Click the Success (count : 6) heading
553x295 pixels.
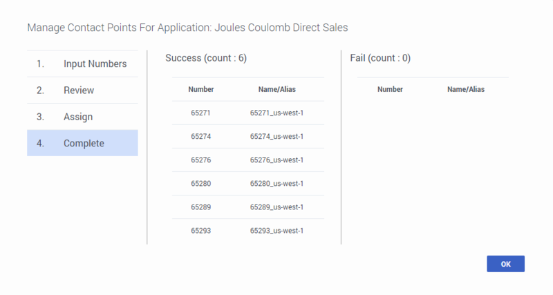pos(206,58)
